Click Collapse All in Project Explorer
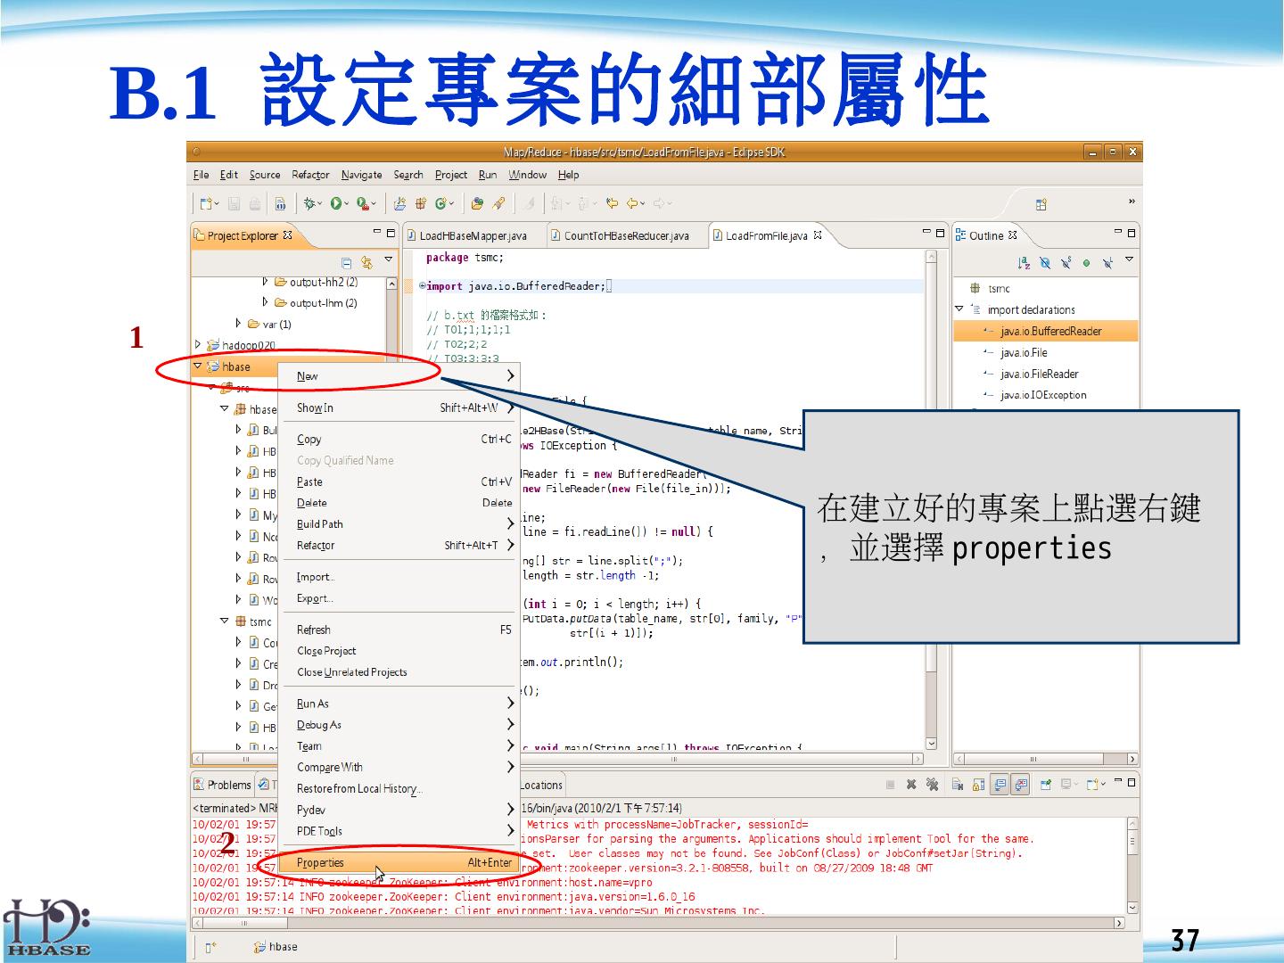The image size is (1284, 963). pos(346,263)
